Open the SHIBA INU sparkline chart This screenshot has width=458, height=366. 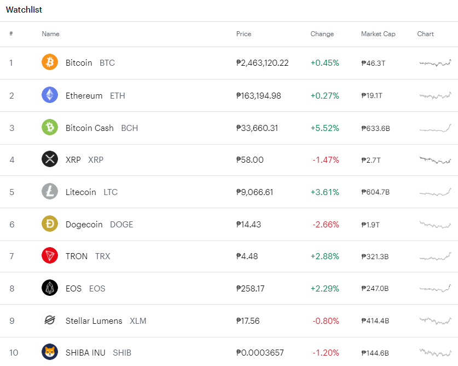(435, 352)
